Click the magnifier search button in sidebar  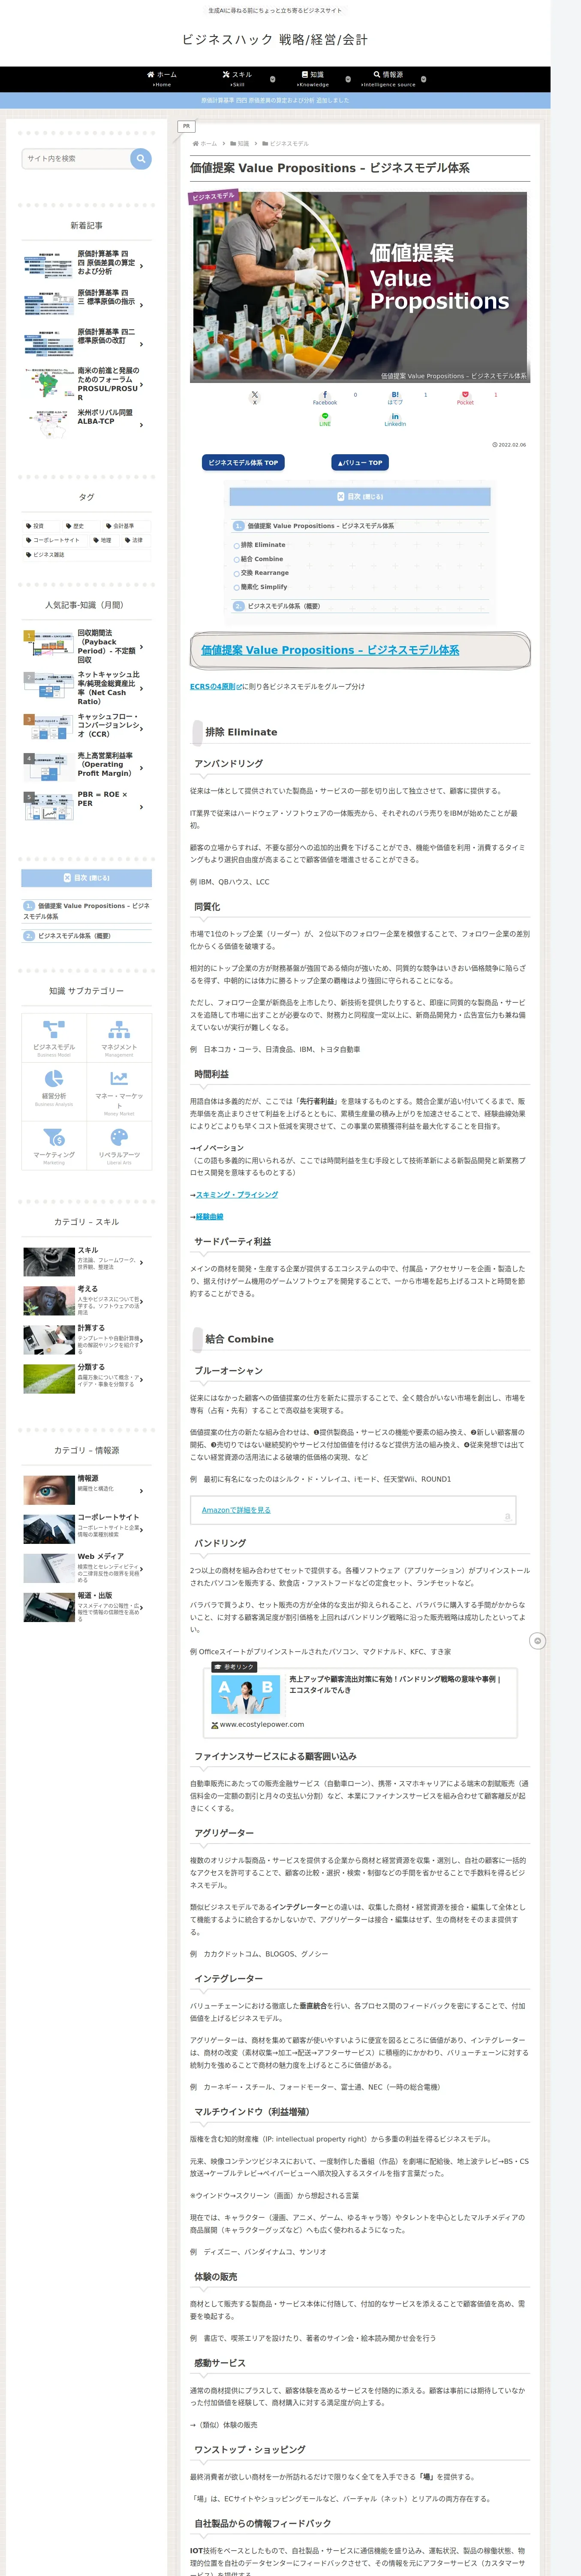tap(141, 158)
